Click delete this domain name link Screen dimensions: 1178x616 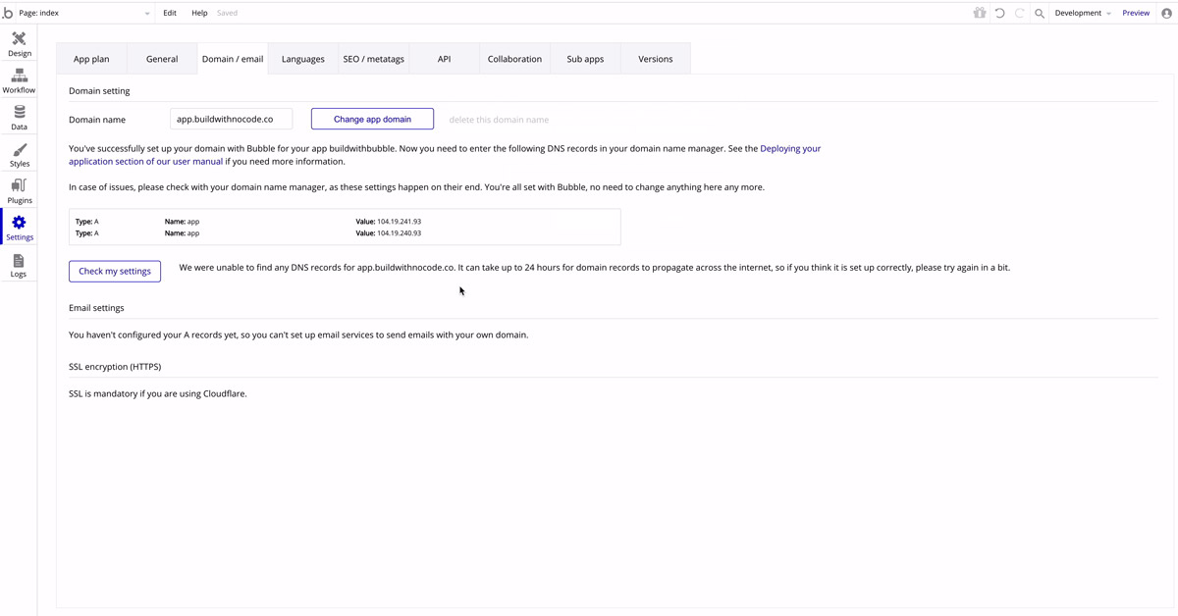(x=499, y=120)
